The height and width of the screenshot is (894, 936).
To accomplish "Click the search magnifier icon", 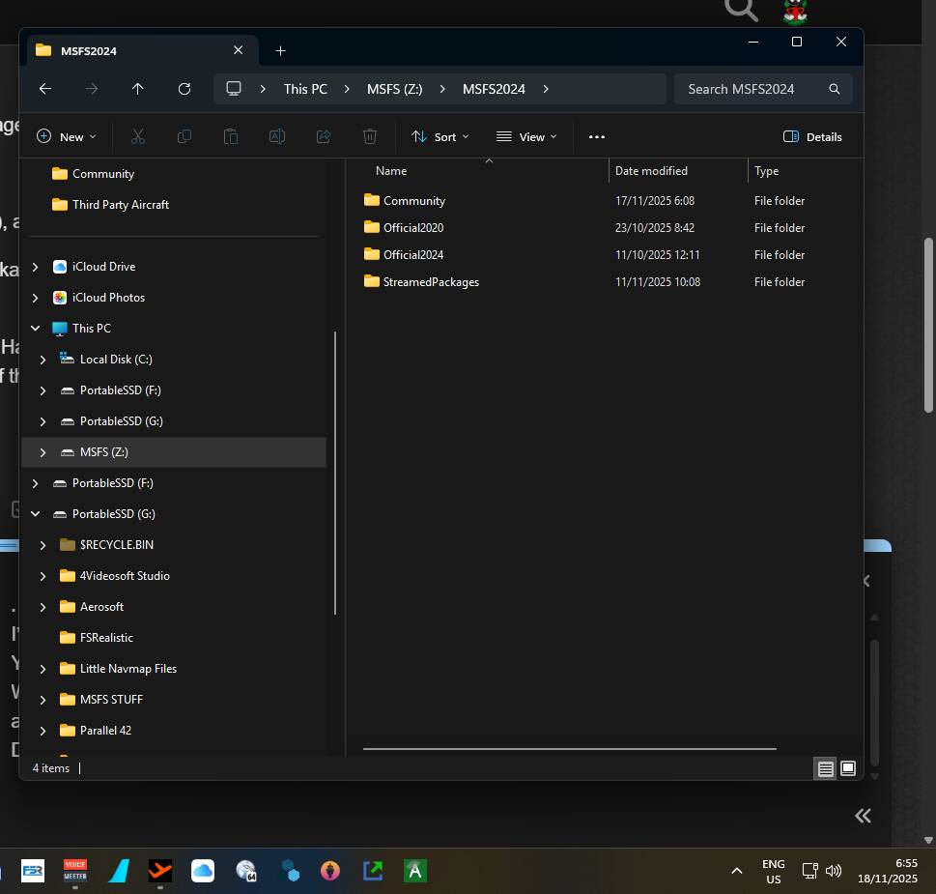I will pyautogui.click(x=834, y=89).
